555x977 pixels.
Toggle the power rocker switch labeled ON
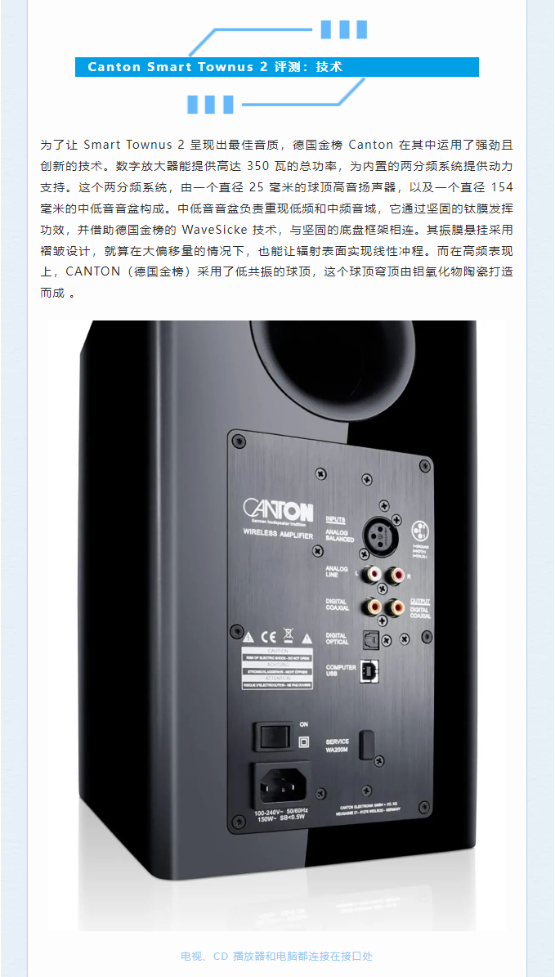click(273, 737)
